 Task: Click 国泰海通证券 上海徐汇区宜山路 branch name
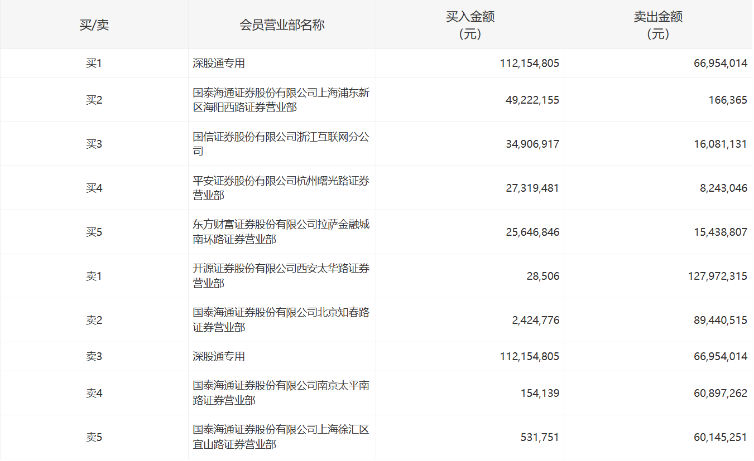281,438
